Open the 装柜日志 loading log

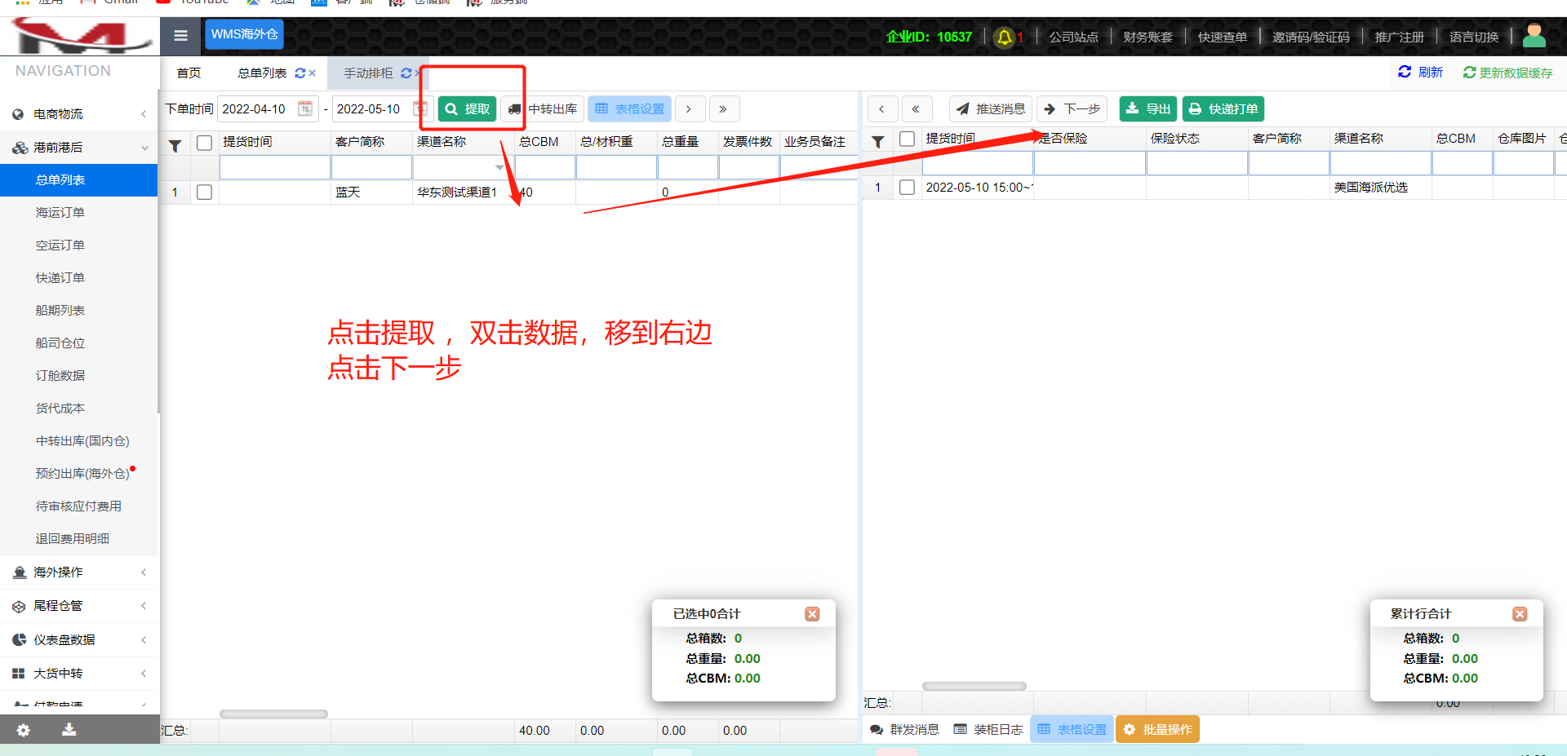(x=988, y=730)
